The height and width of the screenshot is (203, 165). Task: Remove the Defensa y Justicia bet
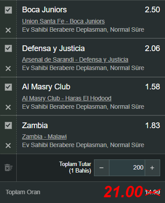click(x=8, y=69)
